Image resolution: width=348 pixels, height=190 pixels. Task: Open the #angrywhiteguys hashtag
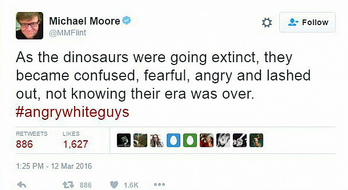click(x=72, y=113)
